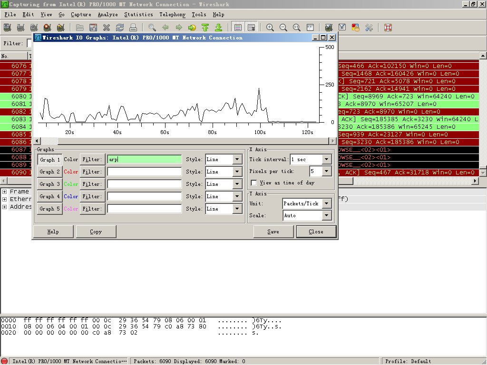Screen dimensions: 487x365
Task: Jump to the last packet icon
Action: 219,28
